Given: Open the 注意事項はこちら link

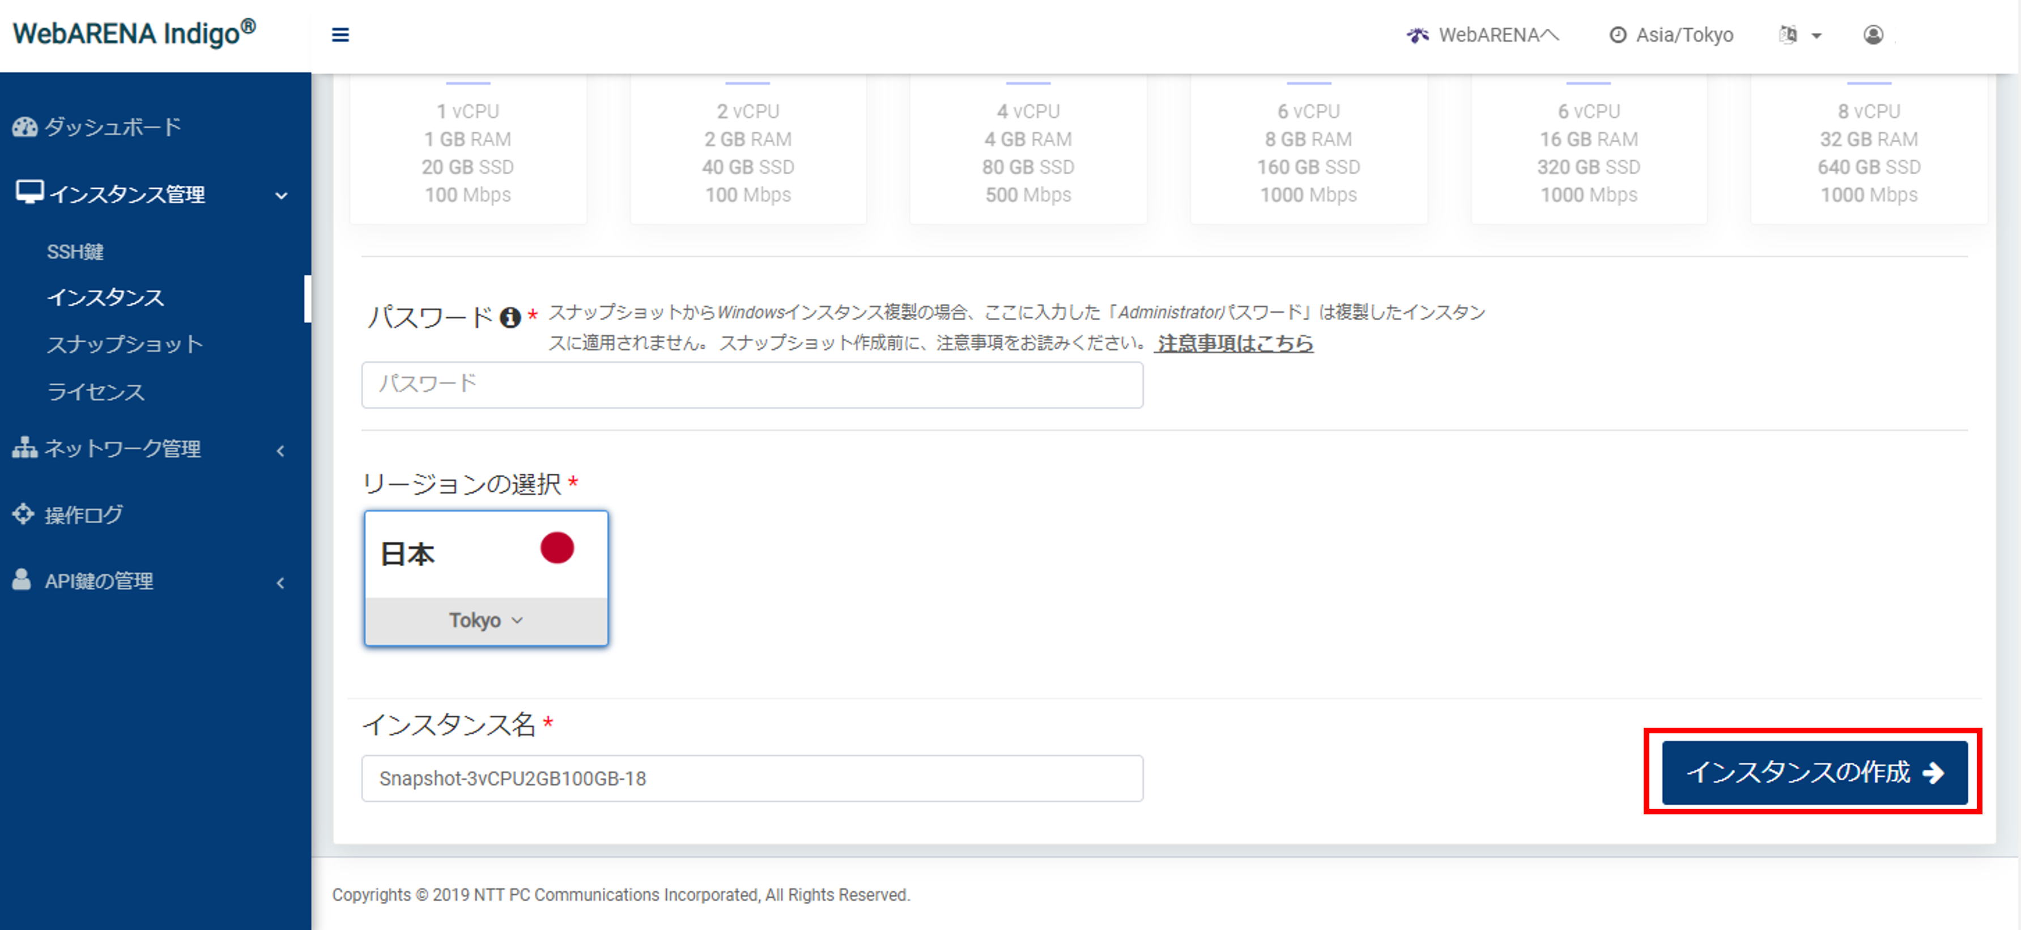Looking at the screenshot, I should (1233, 343).
